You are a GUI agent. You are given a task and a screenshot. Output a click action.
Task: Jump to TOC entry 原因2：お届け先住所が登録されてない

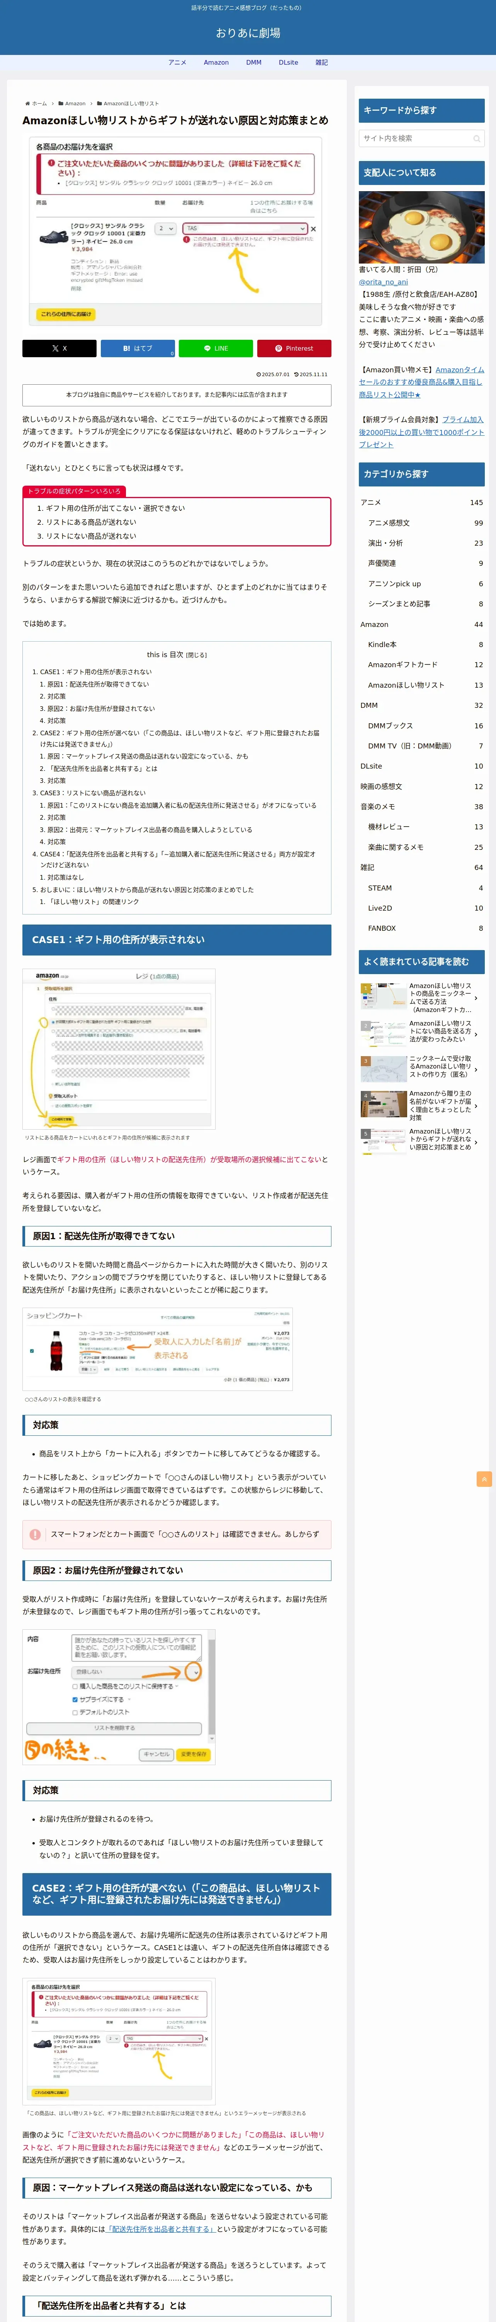click(101, 709)
